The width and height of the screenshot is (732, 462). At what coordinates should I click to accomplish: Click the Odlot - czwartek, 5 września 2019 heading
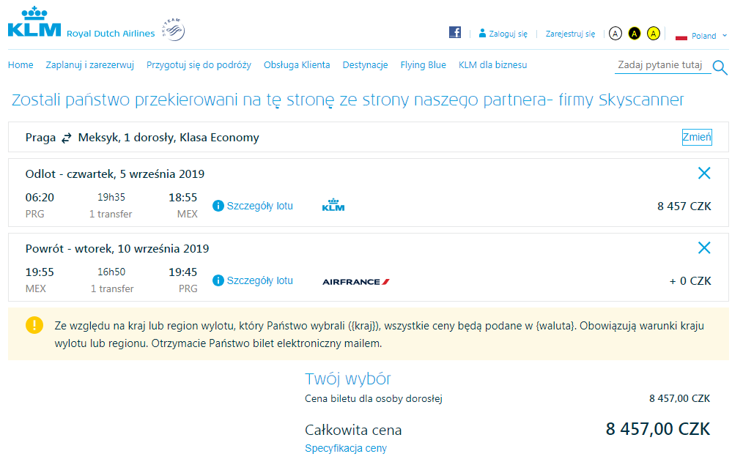point(115,174)
